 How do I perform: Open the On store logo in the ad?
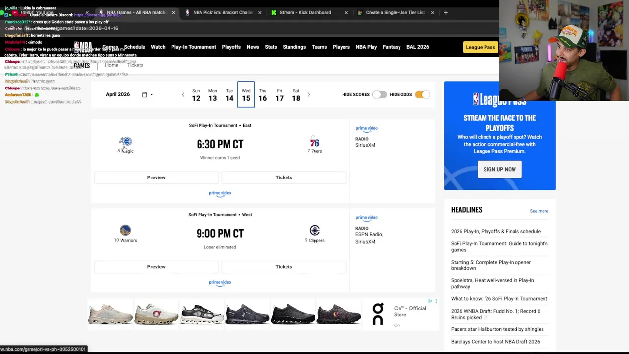point(378,314)
